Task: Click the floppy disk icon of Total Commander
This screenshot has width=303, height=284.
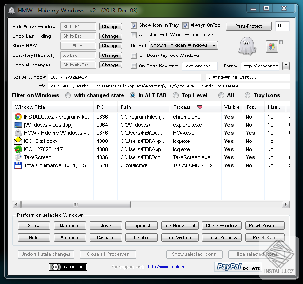Action: click(x=18, y=165)
